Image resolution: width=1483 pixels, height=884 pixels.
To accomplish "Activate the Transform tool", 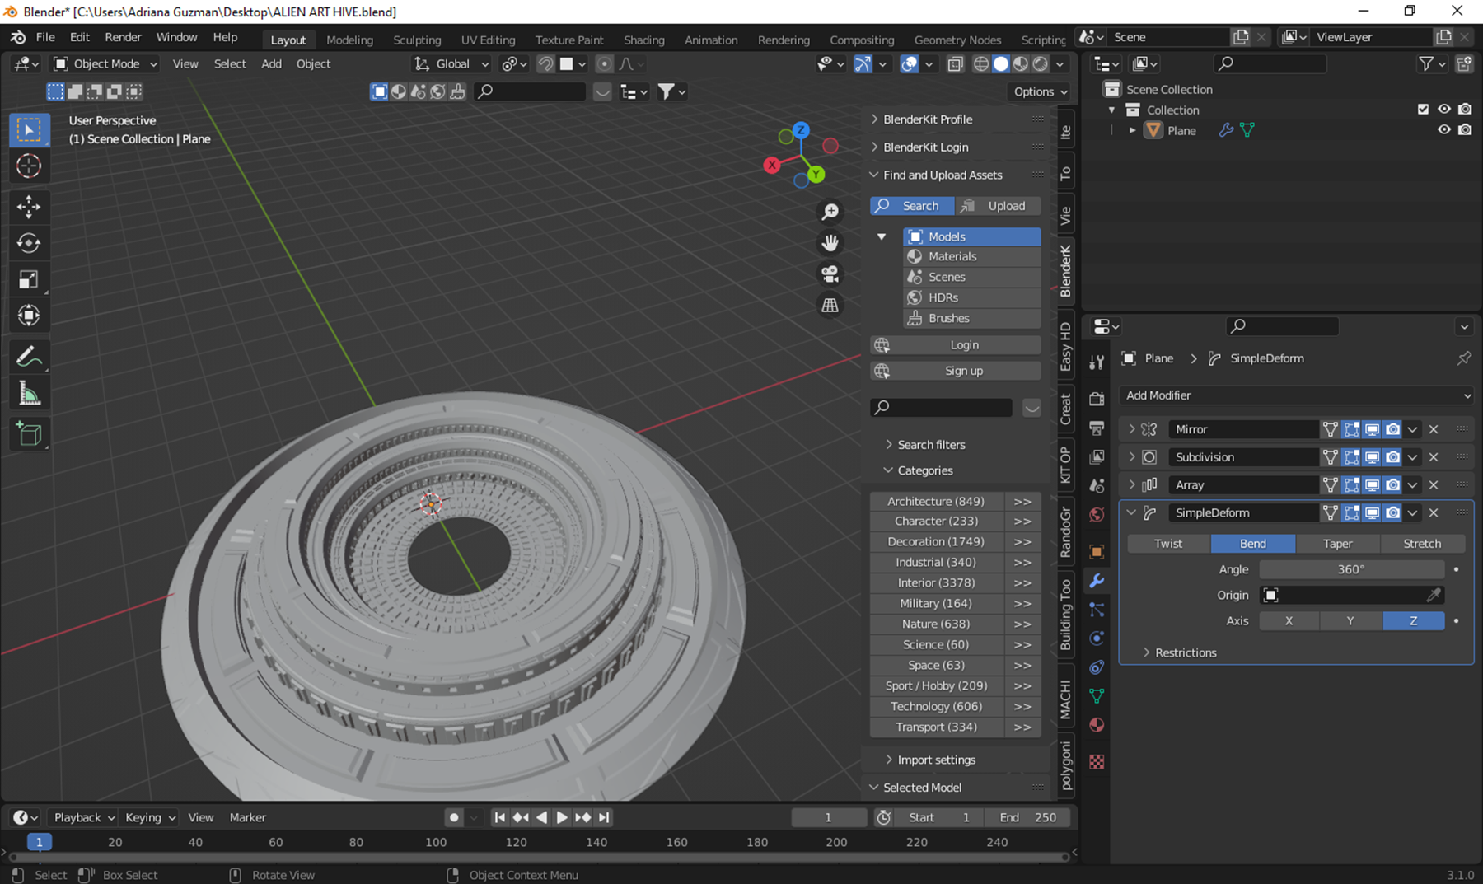I will (29, 316).
